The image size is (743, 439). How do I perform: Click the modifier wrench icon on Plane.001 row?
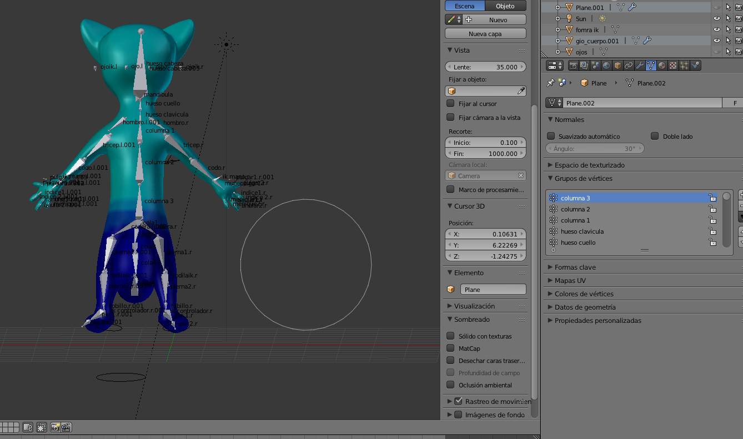[x=631, y=8]
